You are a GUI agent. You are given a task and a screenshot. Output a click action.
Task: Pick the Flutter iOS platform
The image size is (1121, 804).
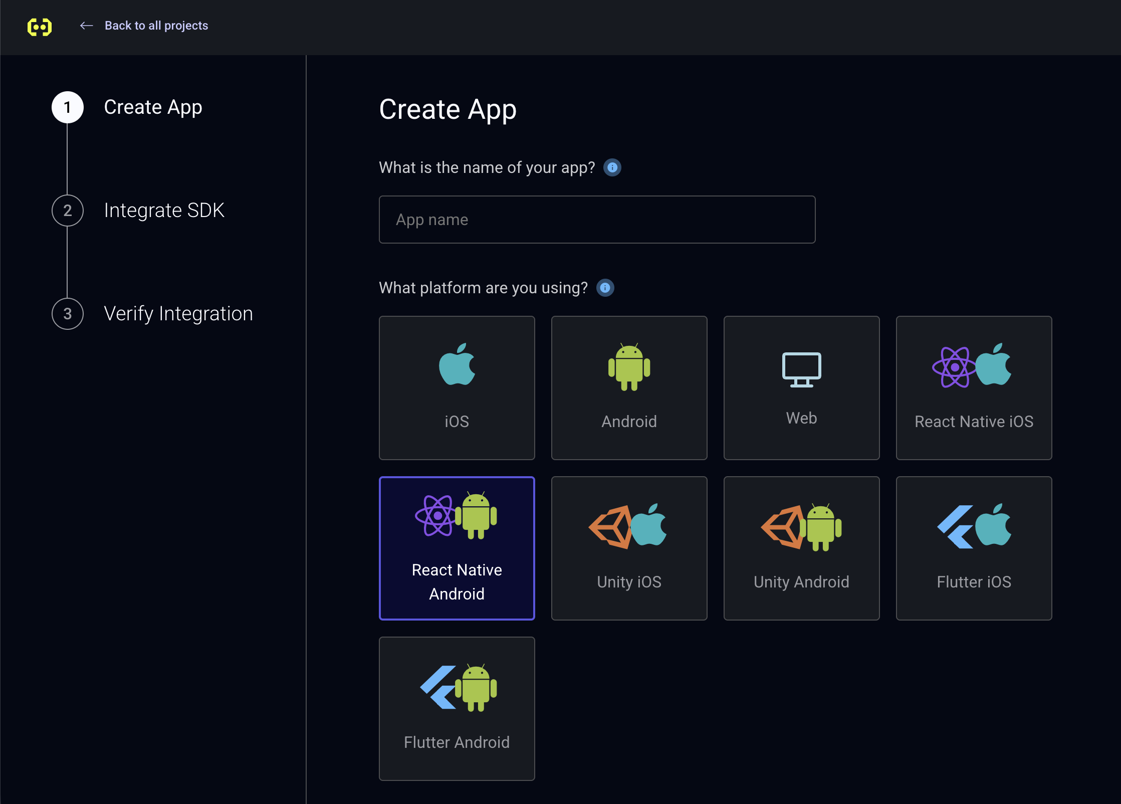click(x=973, y=548)
